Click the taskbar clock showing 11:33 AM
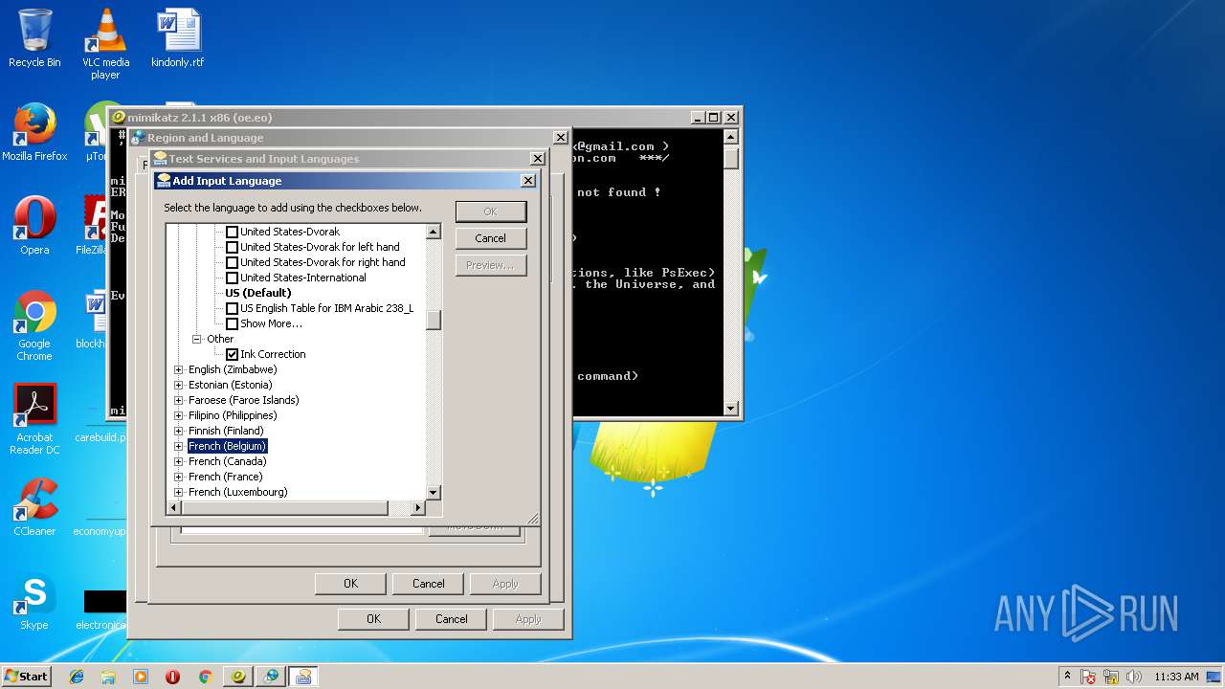This screenshot has width=1225, height=689. pos(1176,677)
